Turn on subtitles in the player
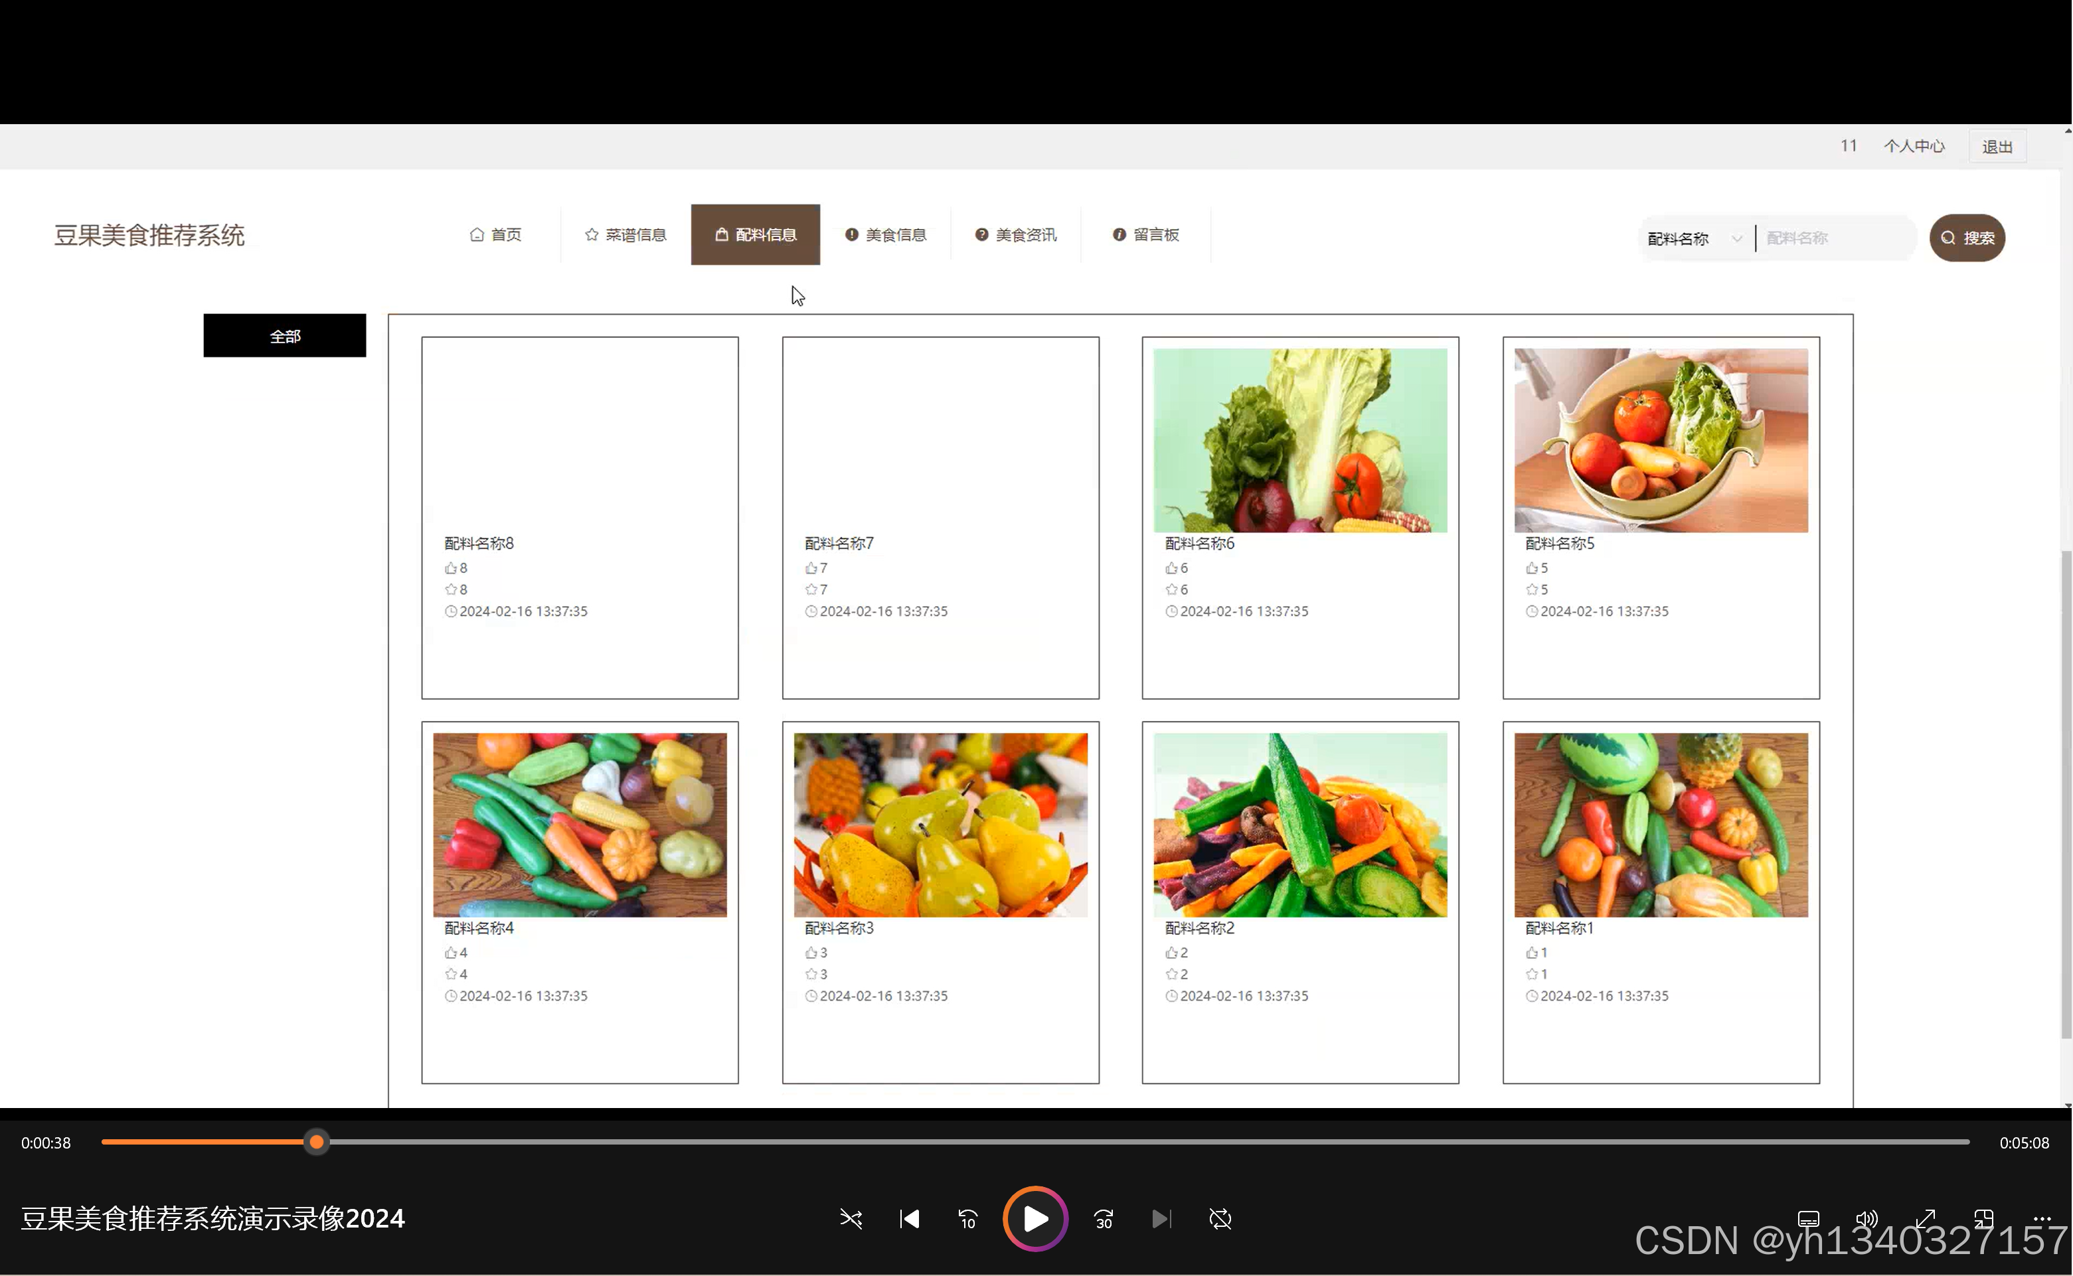 (x=1808, y=1219)
